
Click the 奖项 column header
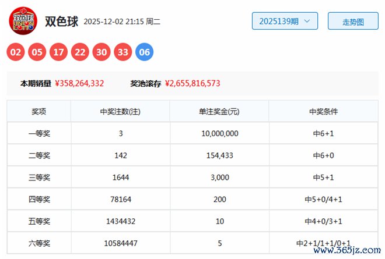(x=39, y=111)
